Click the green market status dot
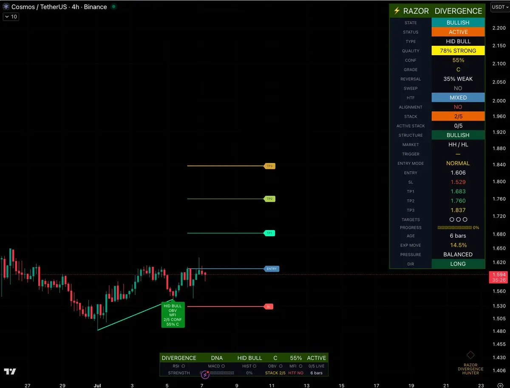This screenshot has height=388, width=510. (113, 7)
